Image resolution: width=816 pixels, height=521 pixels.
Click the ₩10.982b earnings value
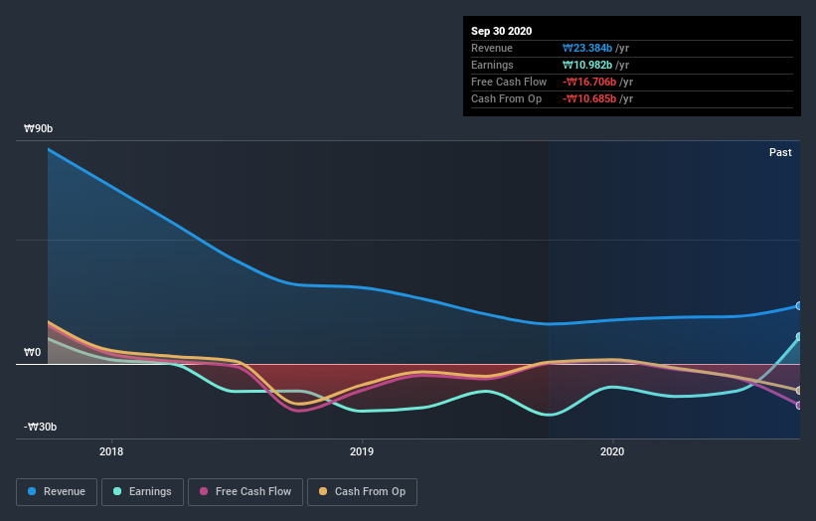(587, 65)
